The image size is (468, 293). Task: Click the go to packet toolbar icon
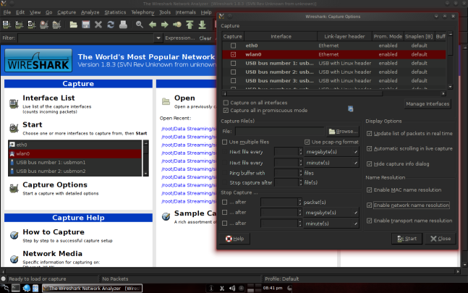click(x=177, y=25)
